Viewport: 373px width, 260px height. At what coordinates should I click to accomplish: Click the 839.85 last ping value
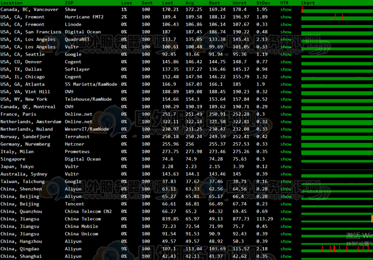pos(170,219)
